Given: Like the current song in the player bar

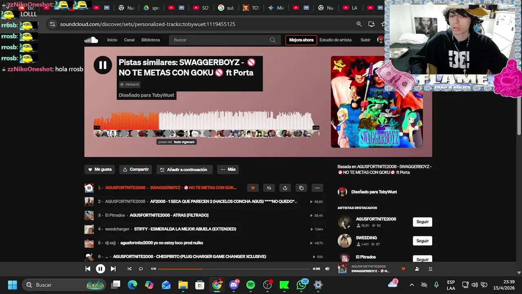Looking at the screenshot, I should click(403, 269).
